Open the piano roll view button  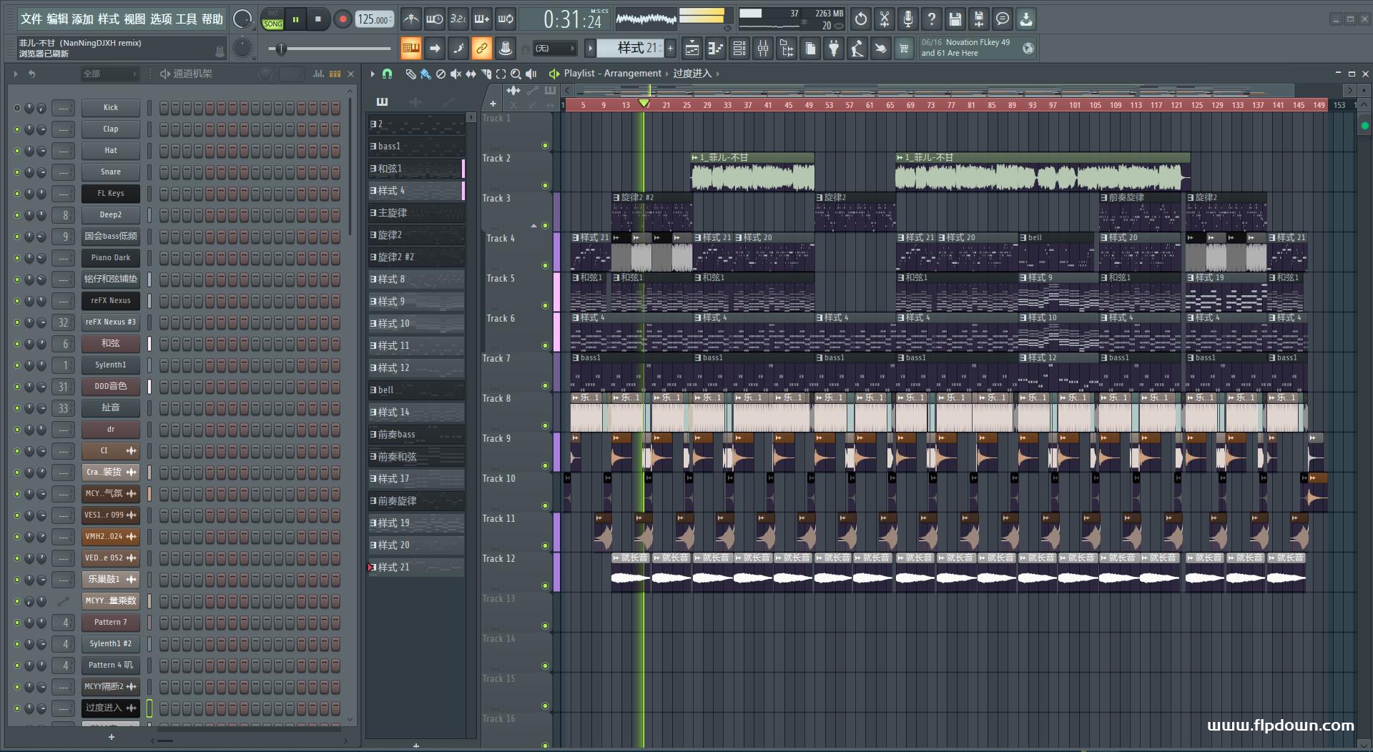tap(715, 49)
